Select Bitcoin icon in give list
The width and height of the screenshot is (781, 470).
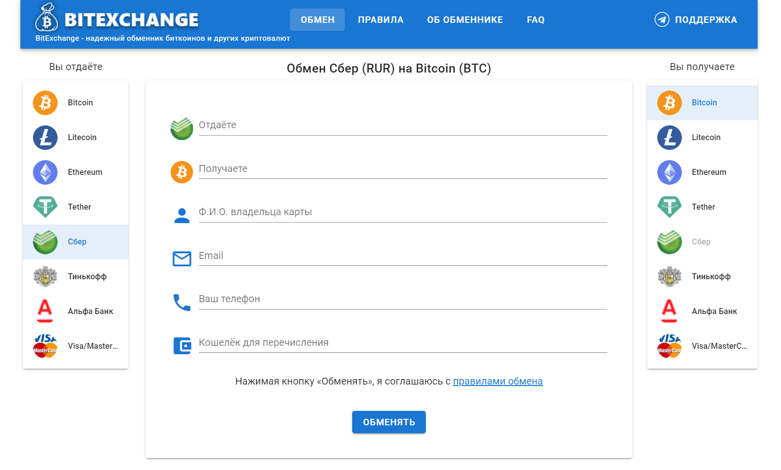pos(45,103)
